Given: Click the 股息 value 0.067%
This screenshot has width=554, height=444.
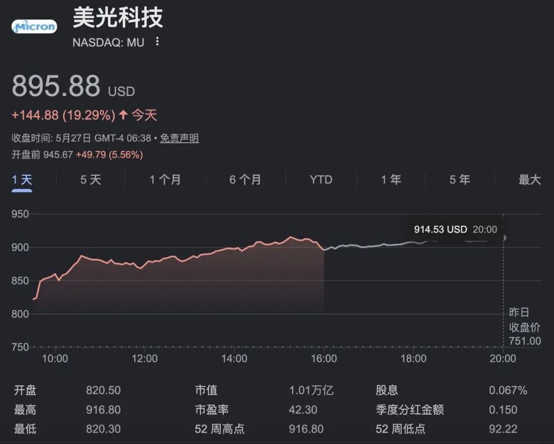Looking at the screenshot, I should click(x=508, y=390).
